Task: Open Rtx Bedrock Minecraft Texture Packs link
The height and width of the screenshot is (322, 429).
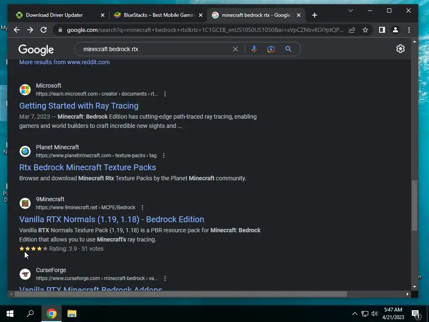Action: (88, 167)
